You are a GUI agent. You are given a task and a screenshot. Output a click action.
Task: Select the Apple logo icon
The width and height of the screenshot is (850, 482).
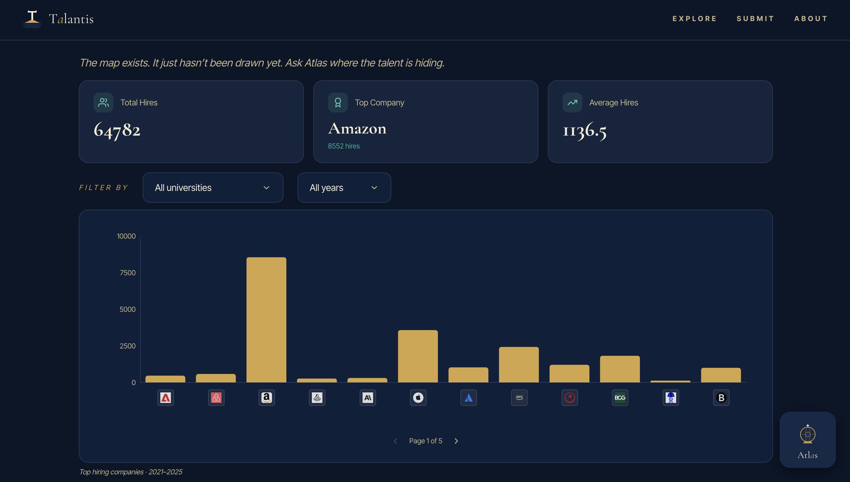coord(418,398)
